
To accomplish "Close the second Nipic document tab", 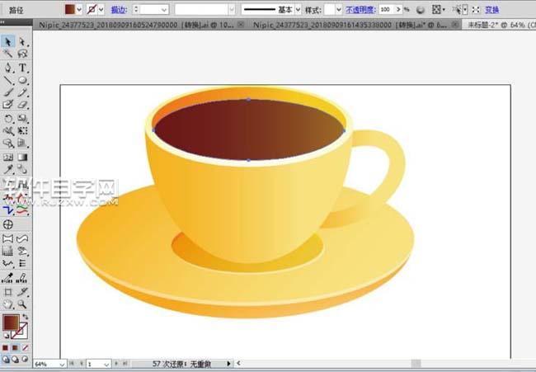I will click(454, 25).
